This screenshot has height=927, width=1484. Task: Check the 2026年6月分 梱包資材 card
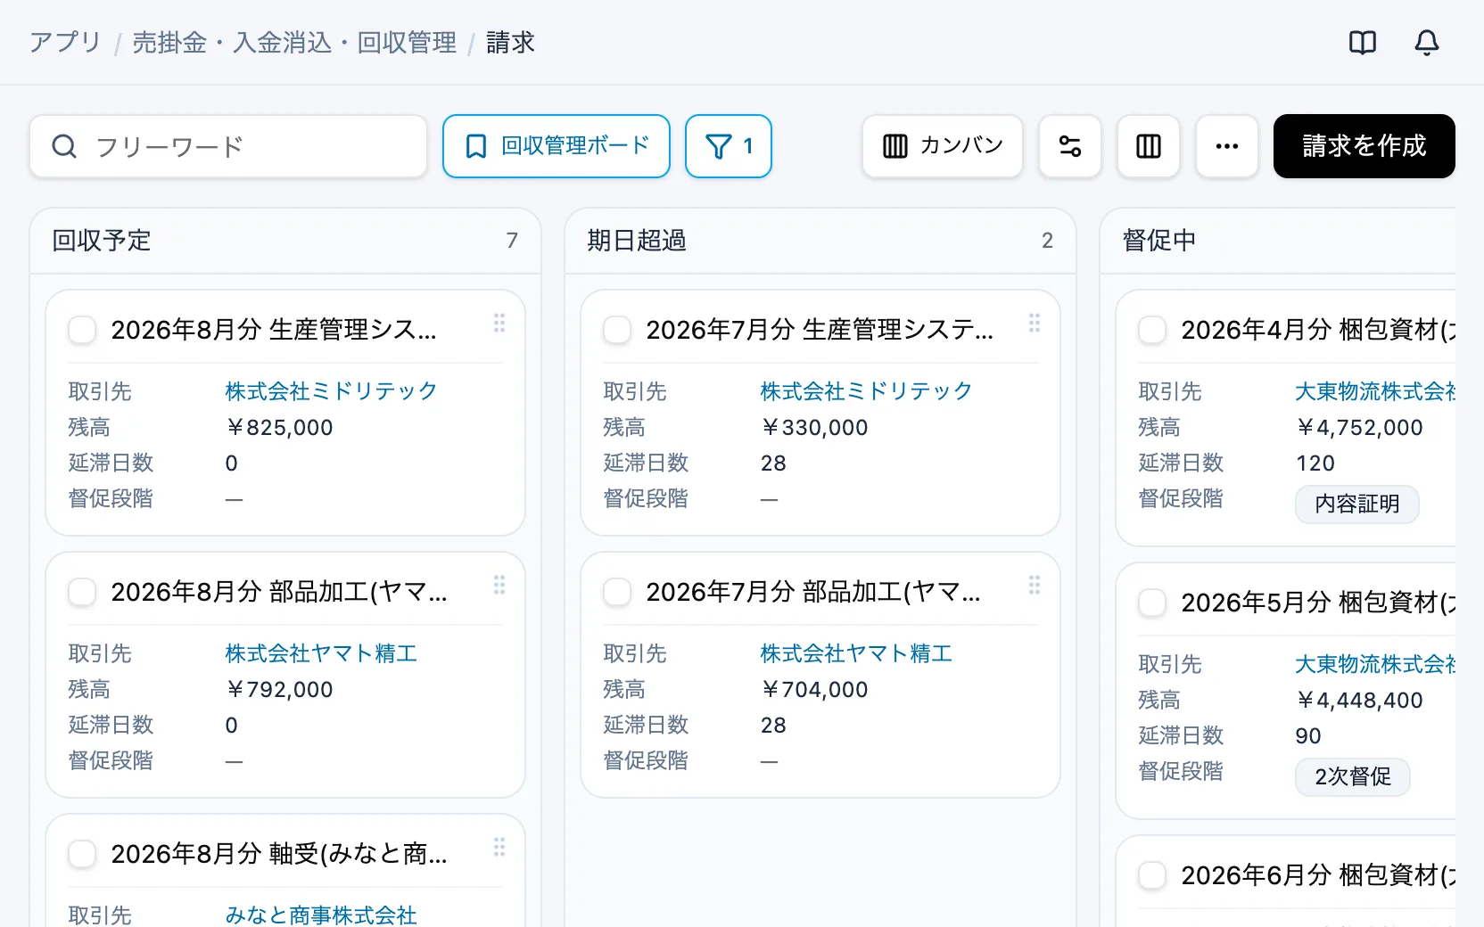(x=1152, y=875)
